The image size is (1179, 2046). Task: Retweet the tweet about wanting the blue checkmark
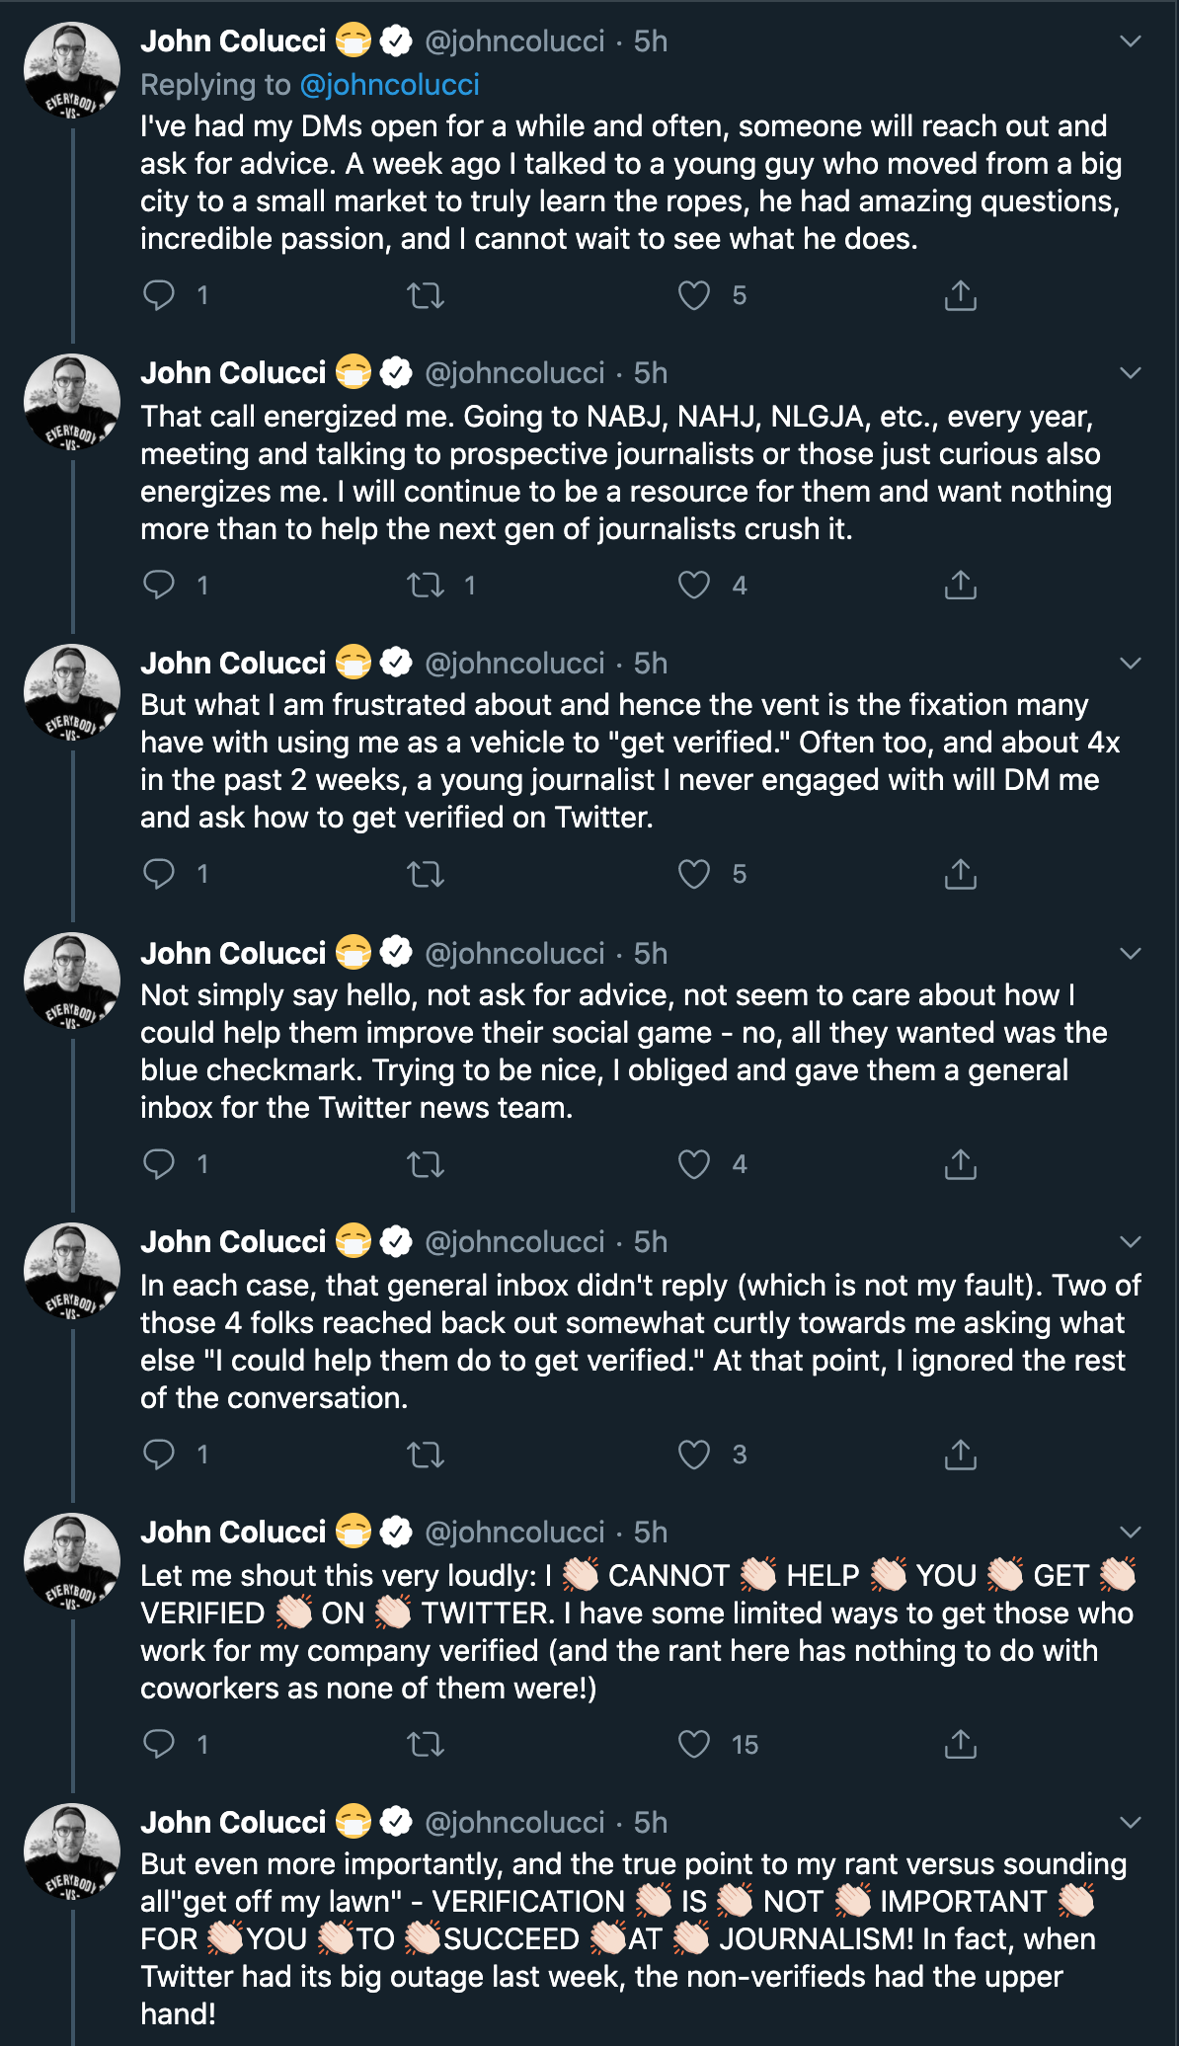[427, 1164]
